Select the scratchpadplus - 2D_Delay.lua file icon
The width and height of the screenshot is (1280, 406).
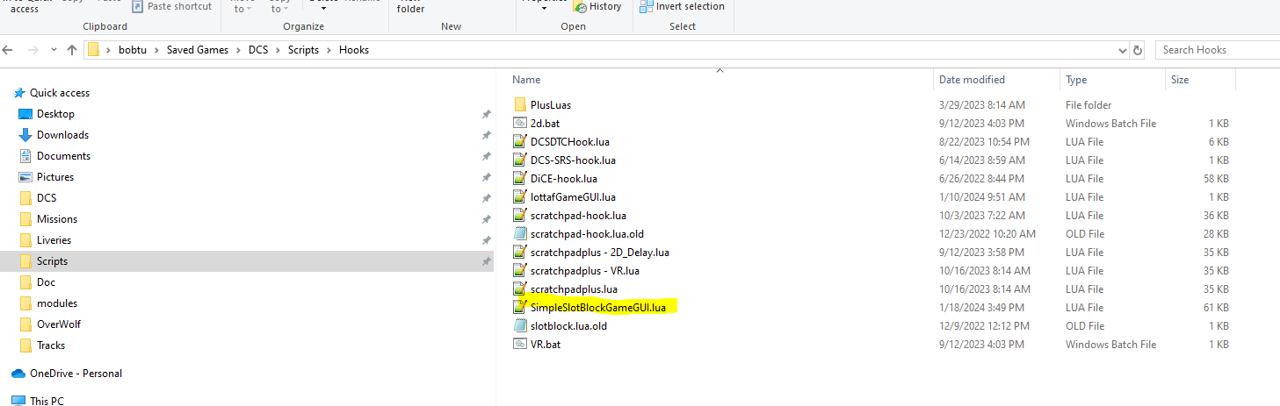[520, 253]
